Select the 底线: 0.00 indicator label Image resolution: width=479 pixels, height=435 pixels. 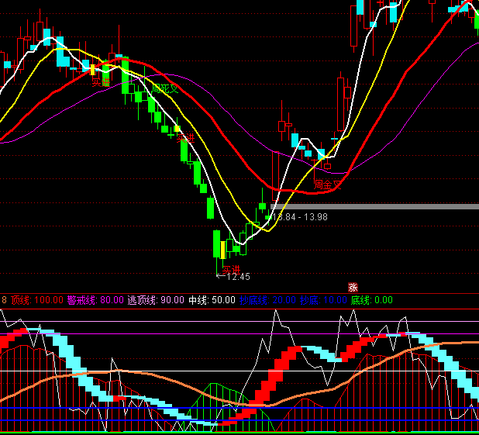click(371, 300)
